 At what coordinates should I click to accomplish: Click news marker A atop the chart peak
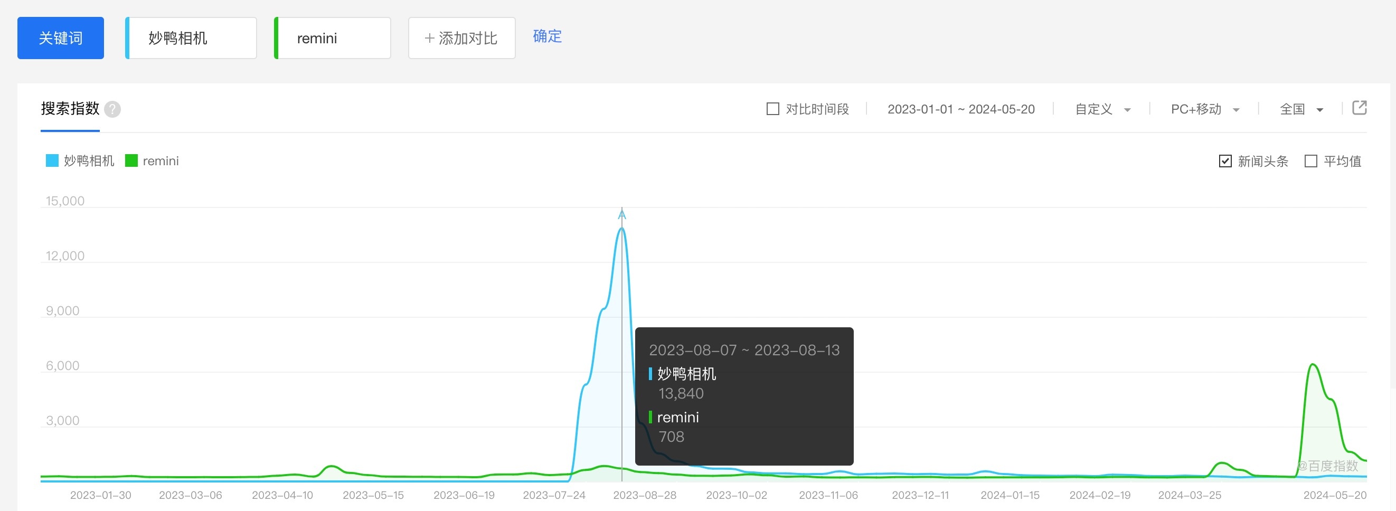point(621,215)
